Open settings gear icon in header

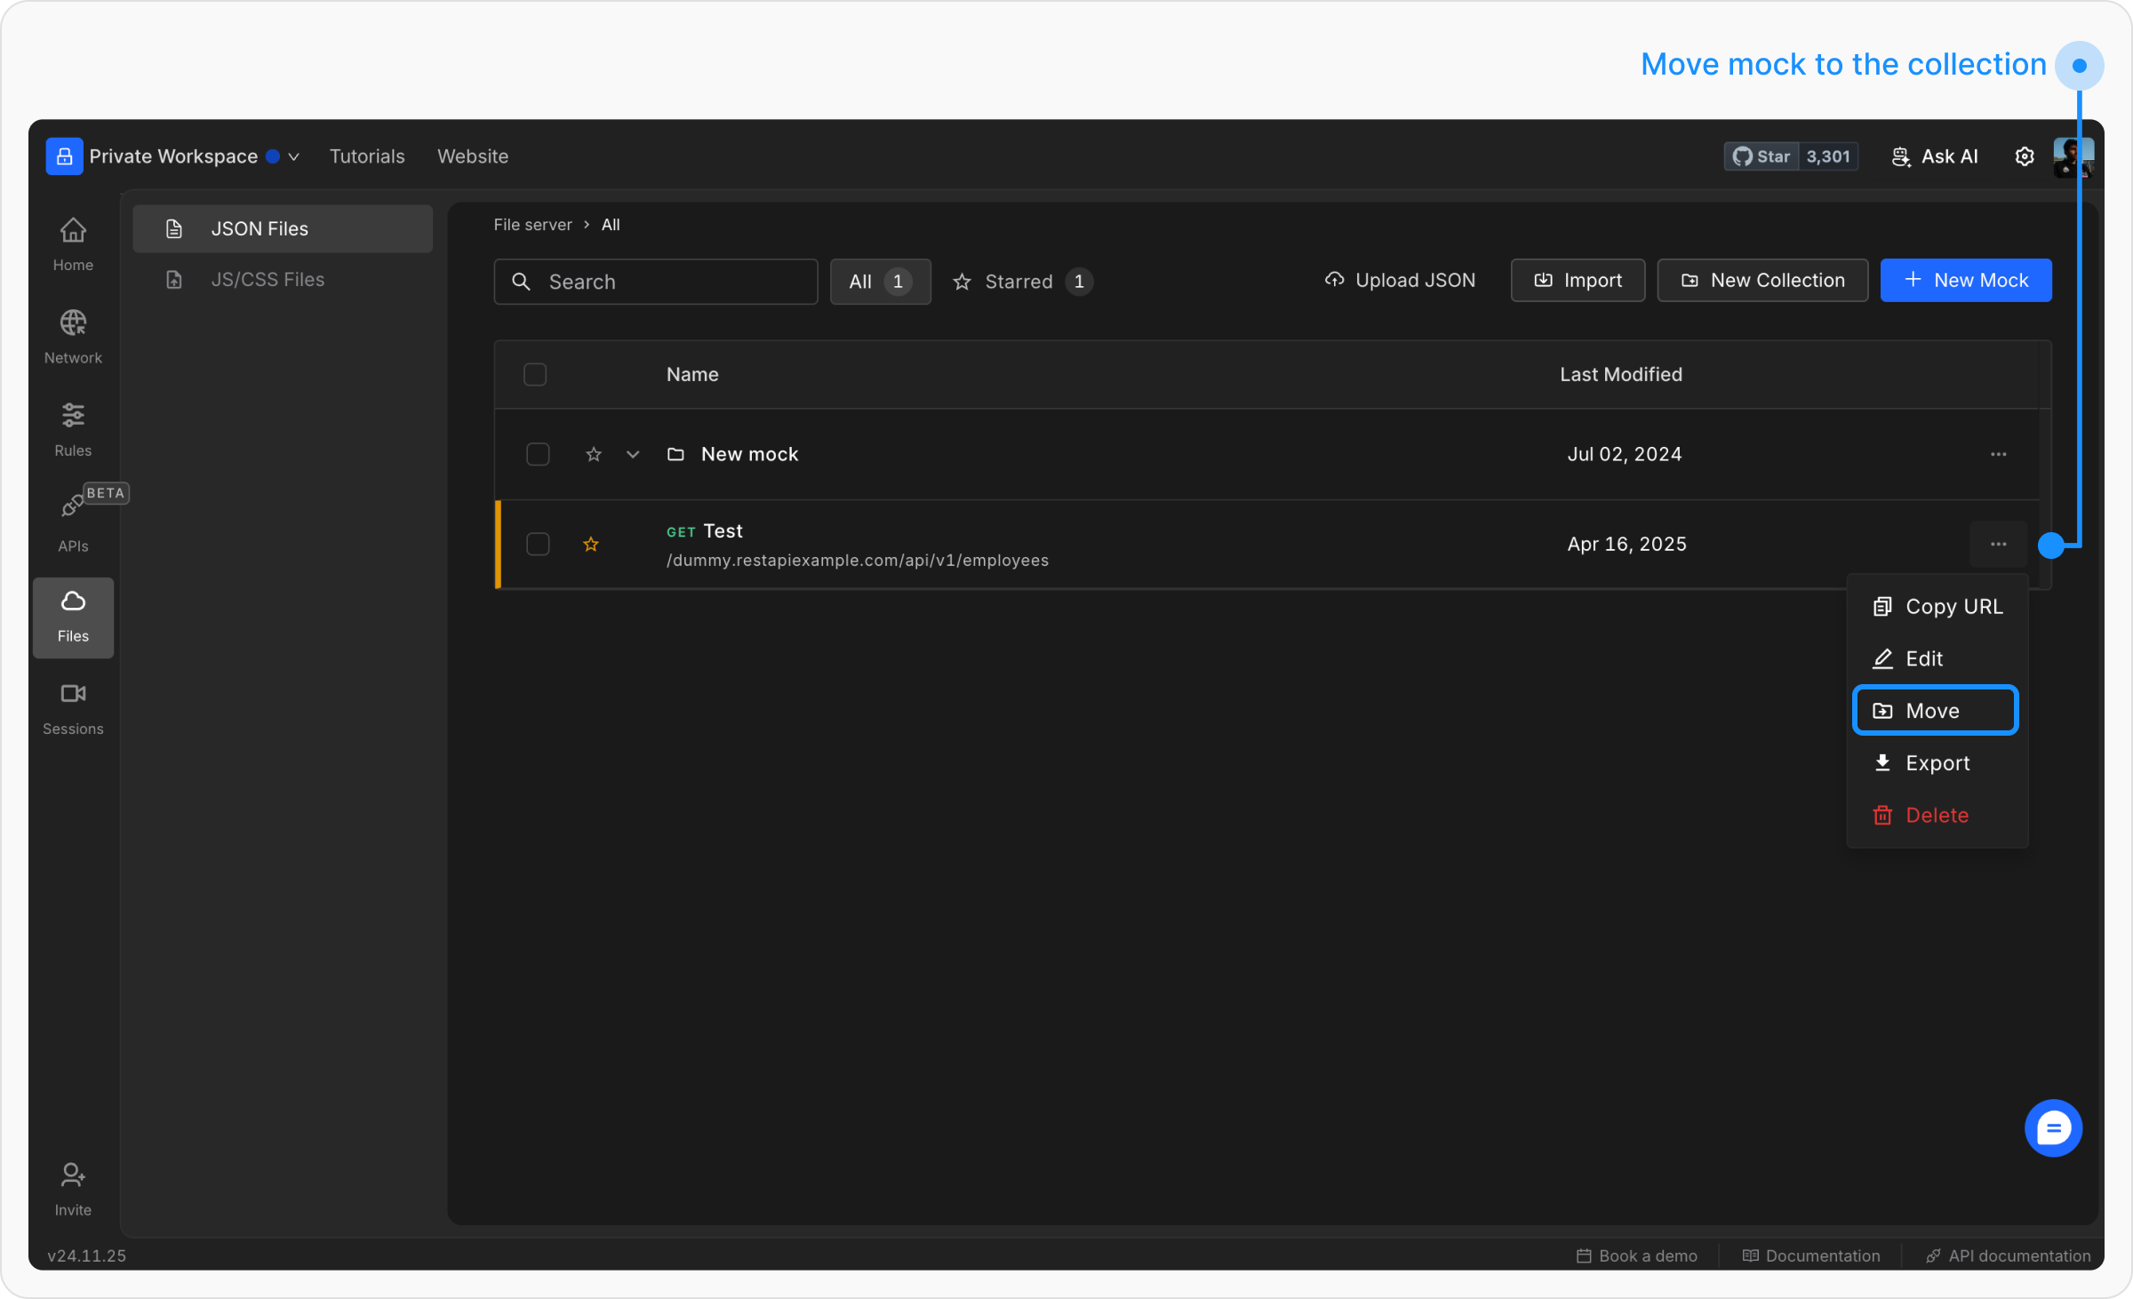[2024, 156]
